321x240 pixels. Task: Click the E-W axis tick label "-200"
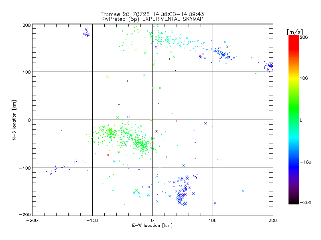(32, 220)
